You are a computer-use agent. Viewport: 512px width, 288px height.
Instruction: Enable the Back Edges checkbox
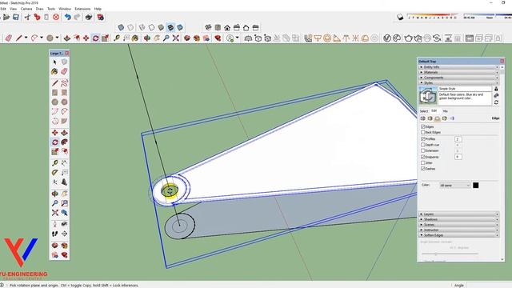click(x=423, y=132)
